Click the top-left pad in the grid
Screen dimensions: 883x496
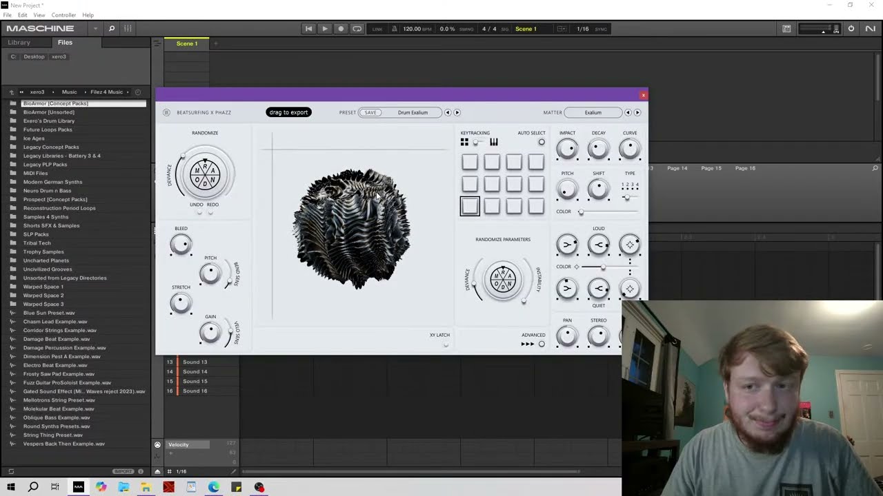point(470,162)
